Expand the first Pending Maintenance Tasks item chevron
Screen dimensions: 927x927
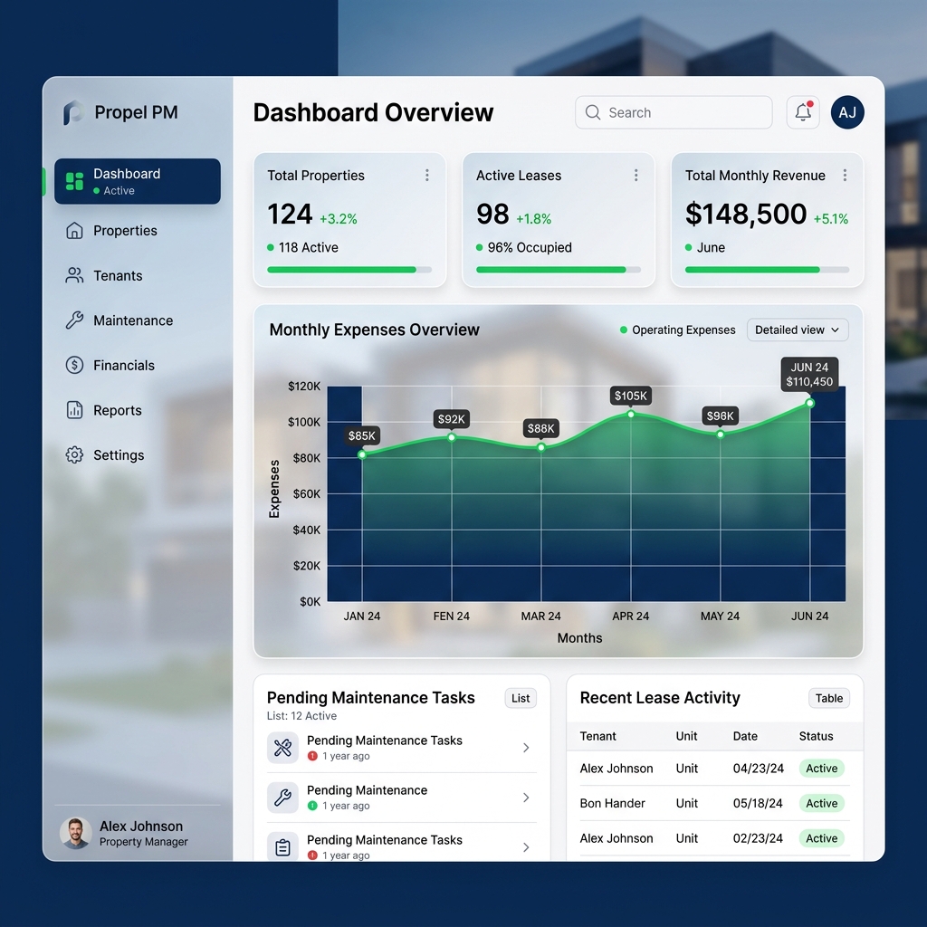(x=525, y=748)
